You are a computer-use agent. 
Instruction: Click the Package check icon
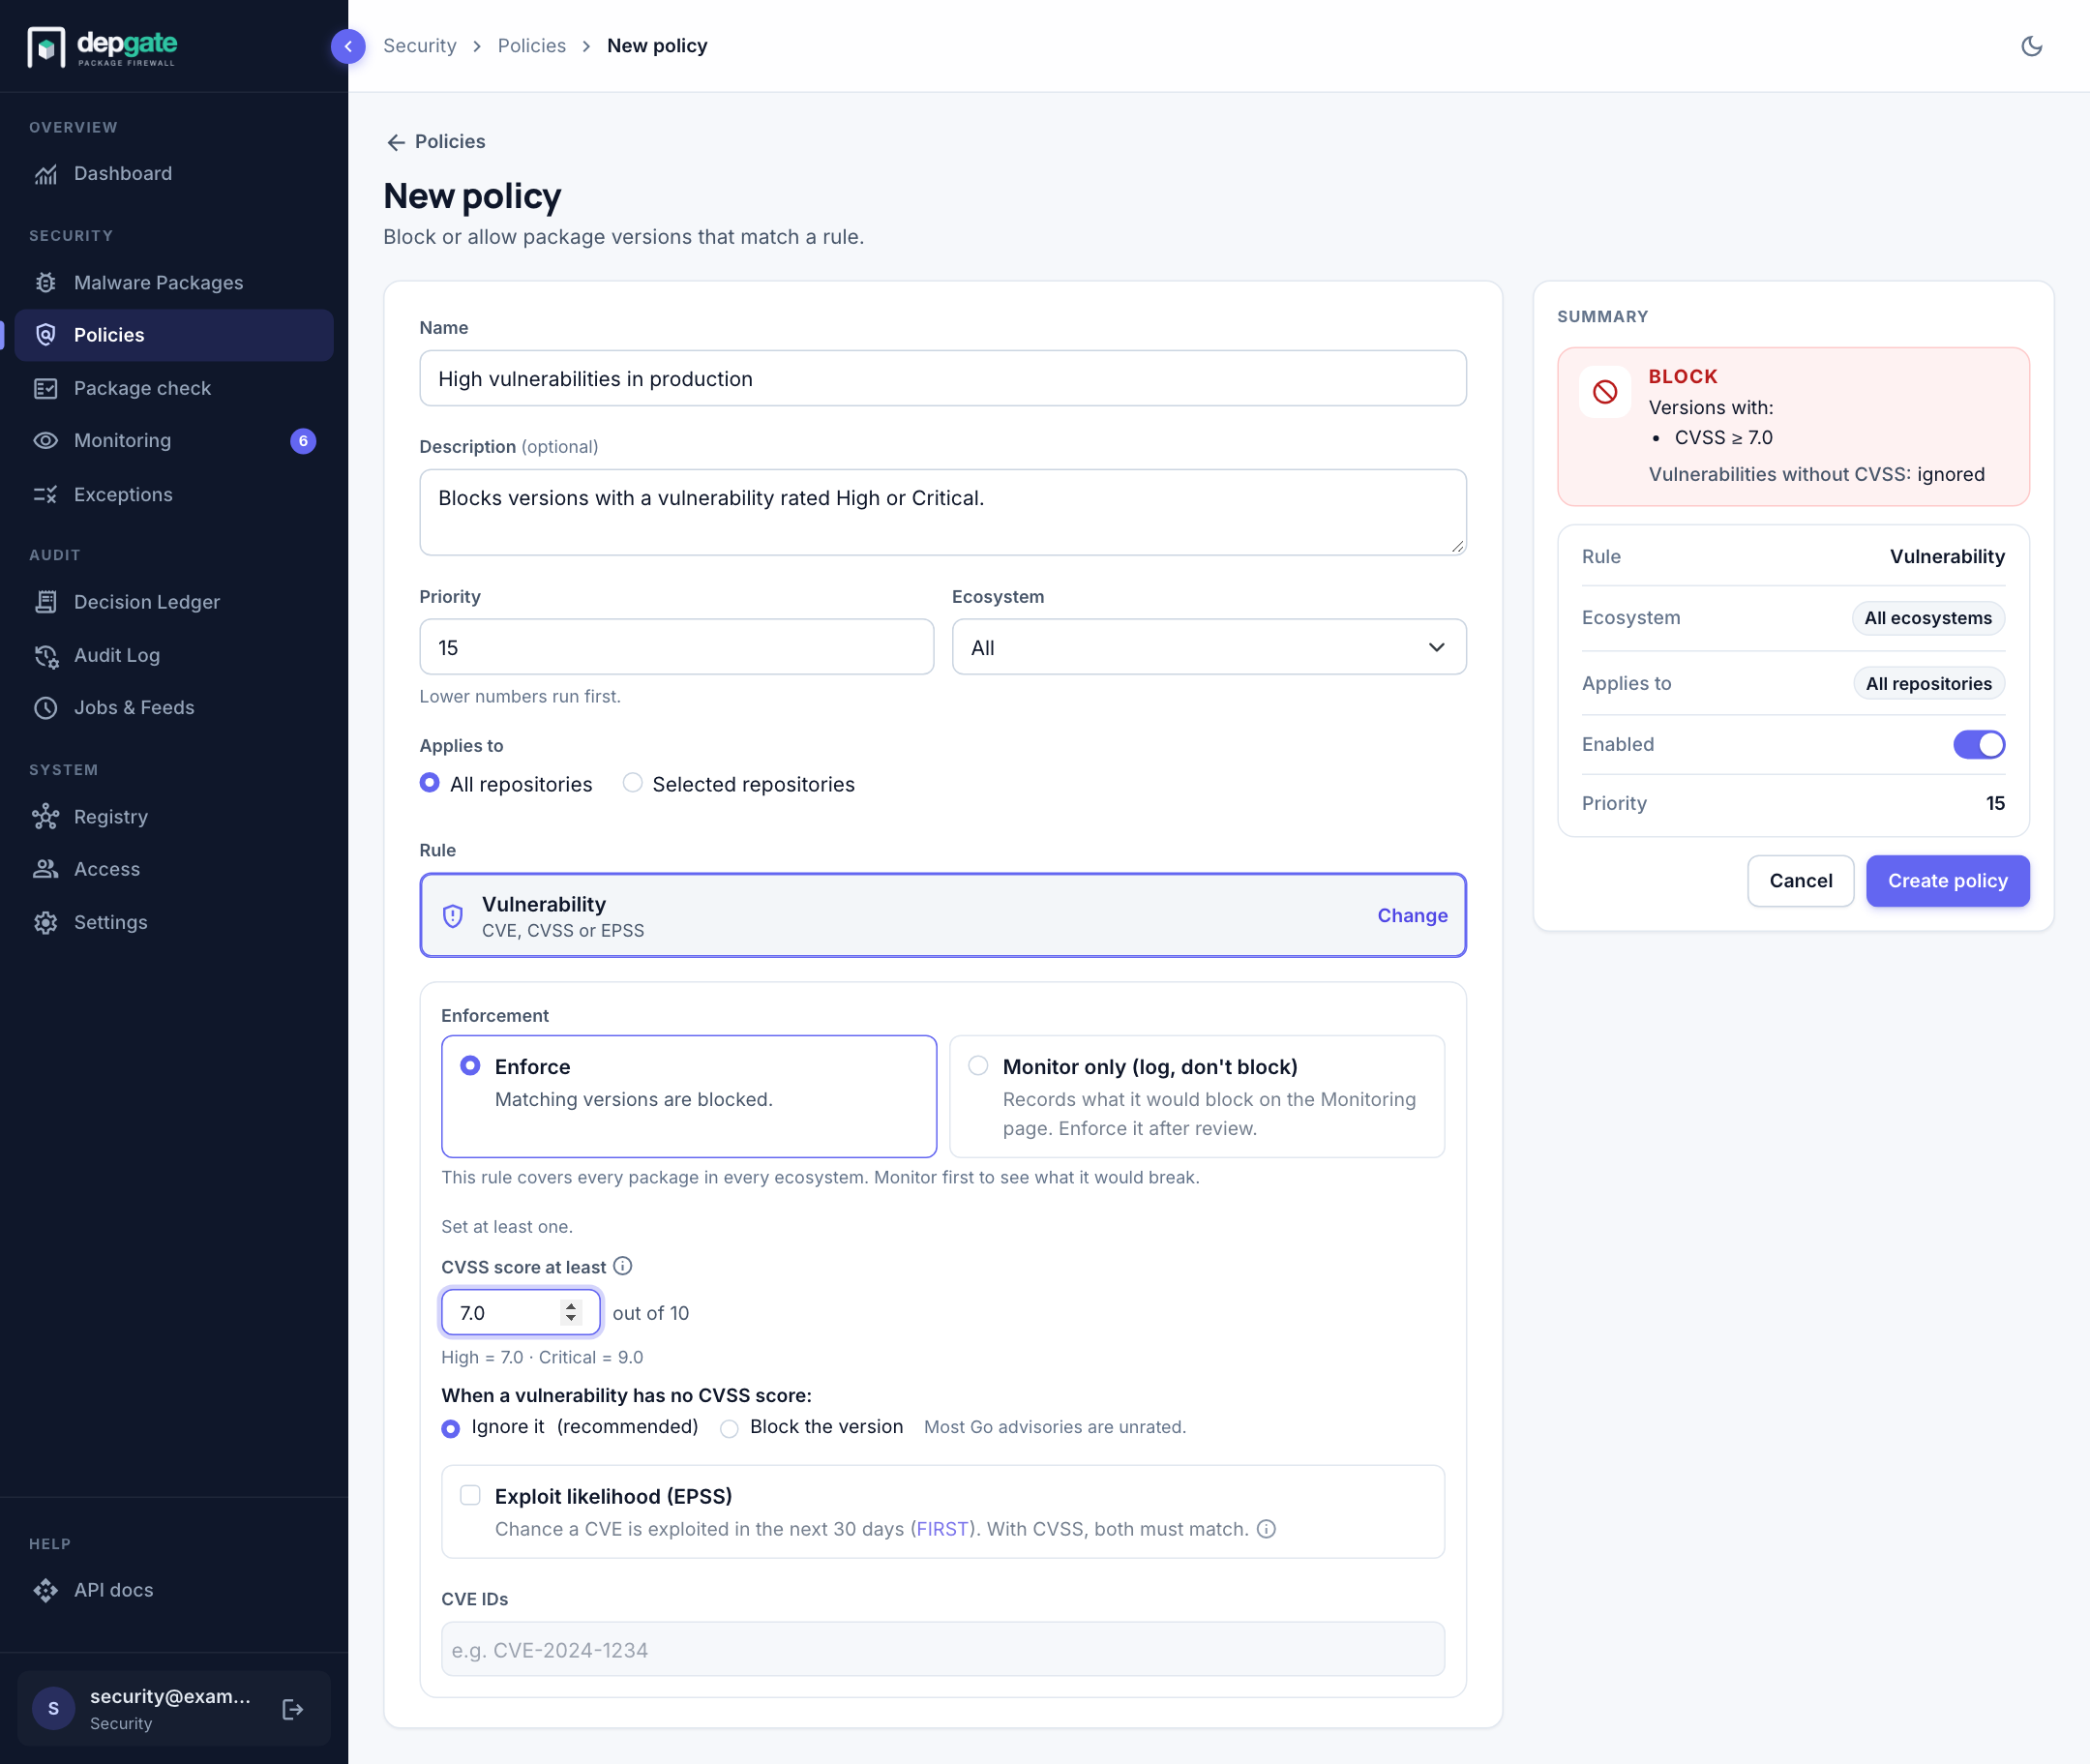coord(46,388)
